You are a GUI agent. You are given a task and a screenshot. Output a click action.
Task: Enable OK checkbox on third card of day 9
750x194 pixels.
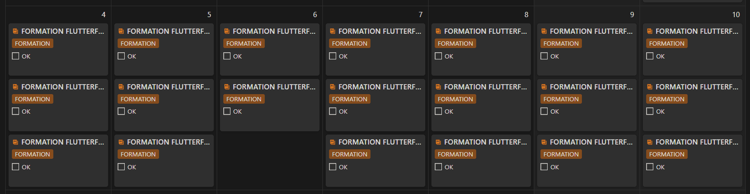[544, 167]
